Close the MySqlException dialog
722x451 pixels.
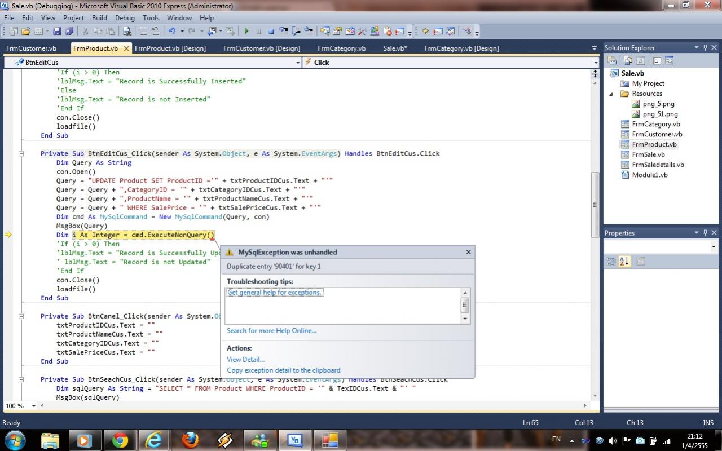[x=468, y=252]
